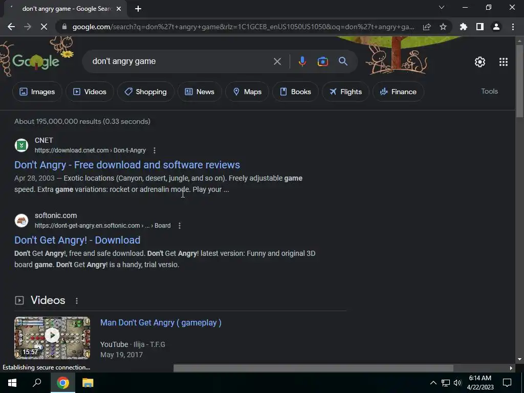Open options for the softonic.com result

(x=180, y=226)
